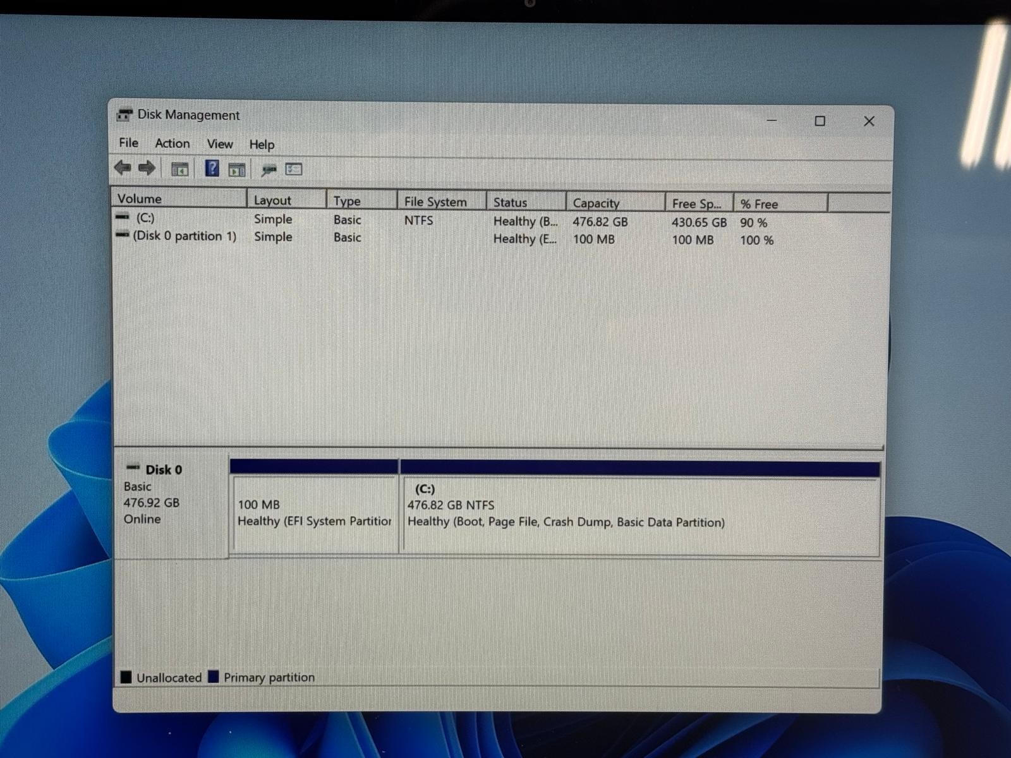Select the Disk 0 header block
This screenshot has width=1011, height=758.
(171, 503)
